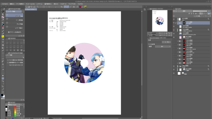Open the レイヤー menu
The width and height of the screenshot is (212, 119).
(x=39, y=4)
